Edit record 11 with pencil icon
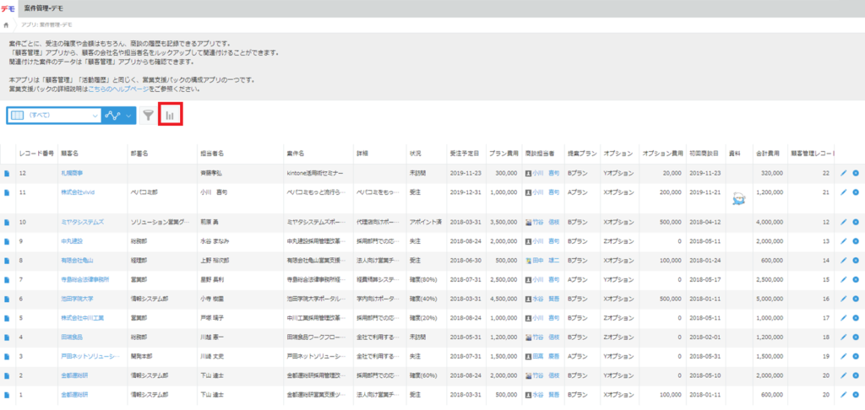The height and width of the screenshot is (410, 865). [843, 192]
